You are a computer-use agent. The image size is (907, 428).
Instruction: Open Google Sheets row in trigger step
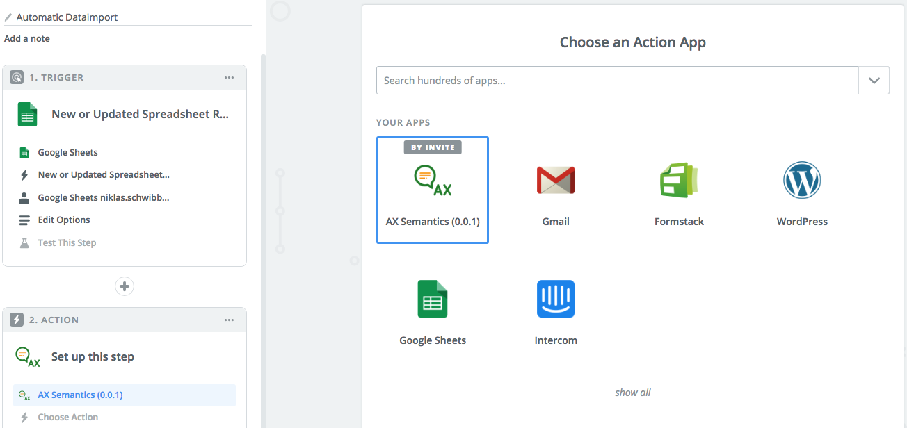point(125,153)
